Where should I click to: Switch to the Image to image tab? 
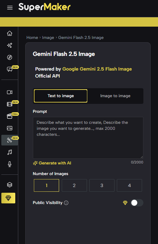point(115,96)
